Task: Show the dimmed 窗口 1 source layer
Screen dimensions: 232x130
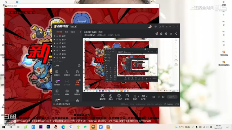Action: click(54, 61)
